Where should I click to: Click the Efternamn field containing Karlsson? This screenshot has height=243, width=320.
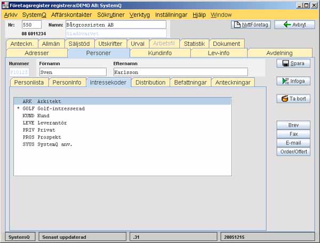pyautogui.click(x=181, y=72)
